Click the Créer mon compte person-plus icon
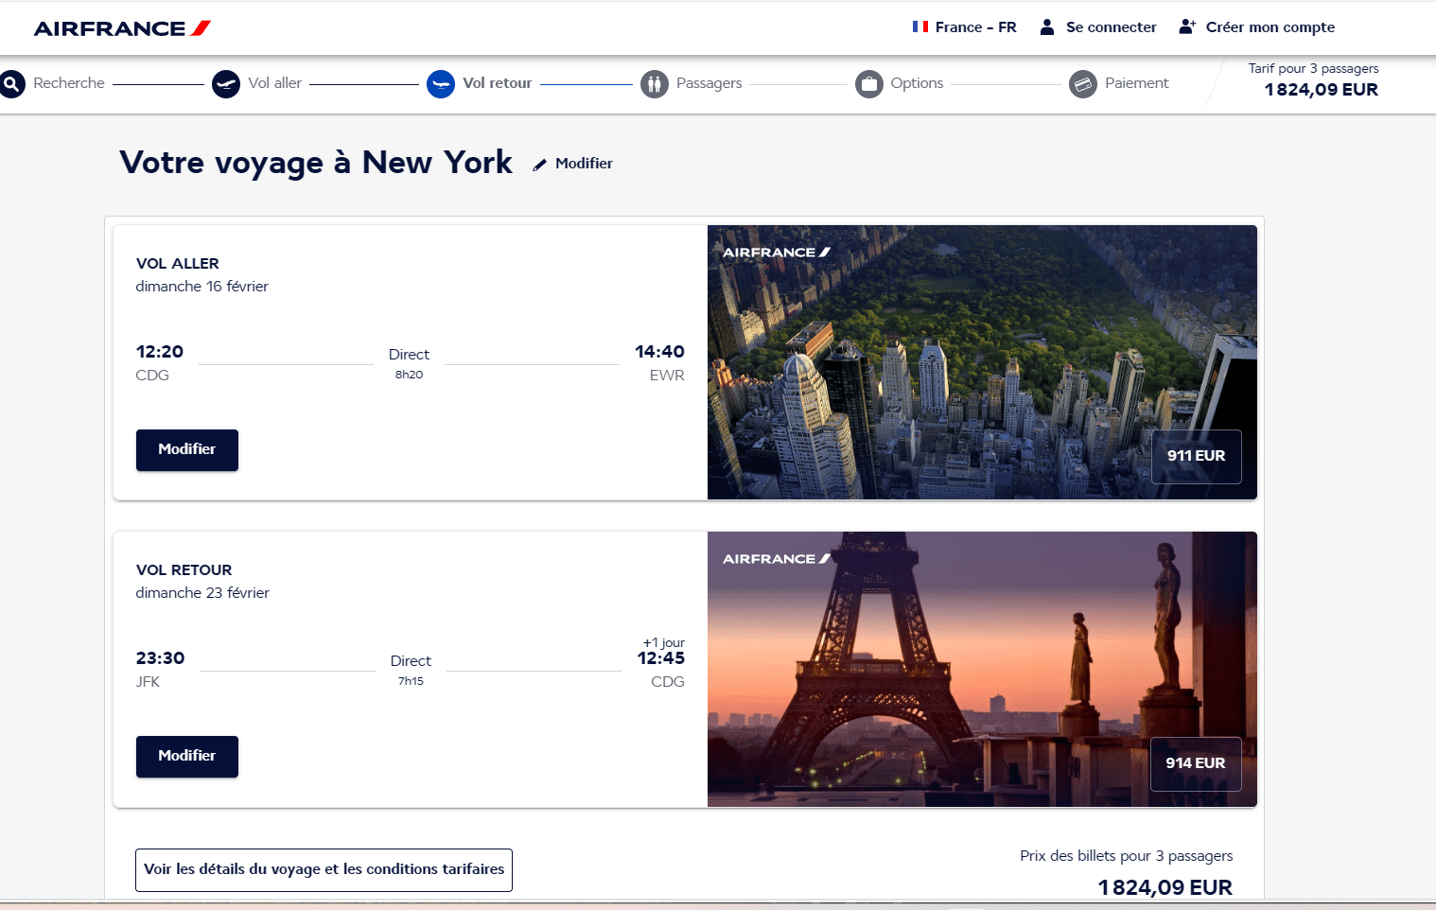 (x=1187, y=26)
